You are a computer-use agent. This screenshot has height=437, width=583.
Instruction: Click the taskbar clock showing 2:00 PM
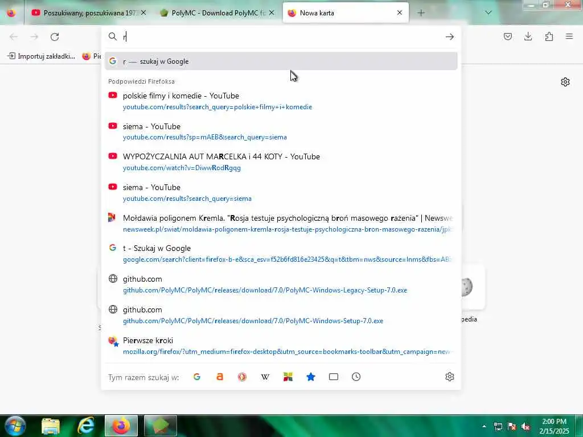coord(554,426)
